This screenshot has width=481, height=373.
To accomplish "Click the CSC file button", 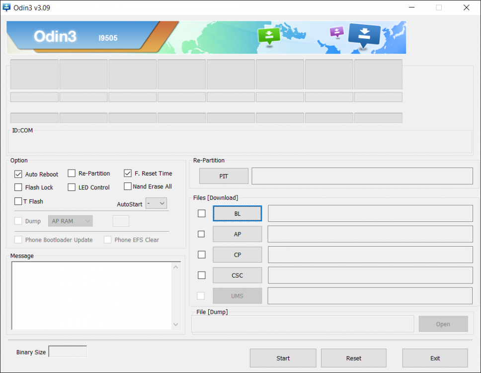I will coord(237,275).
